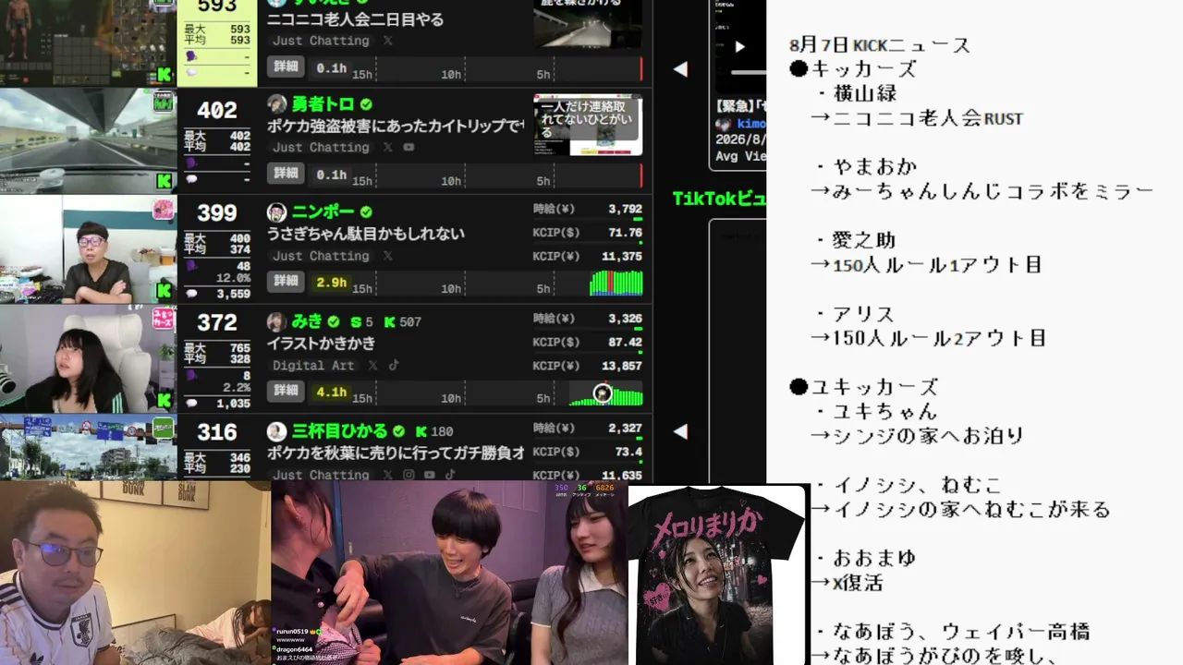Click the メロリまりか T-shirt image
Image resolution: width=1183 pixels, height=665 pixels.
tap(718, 574)
